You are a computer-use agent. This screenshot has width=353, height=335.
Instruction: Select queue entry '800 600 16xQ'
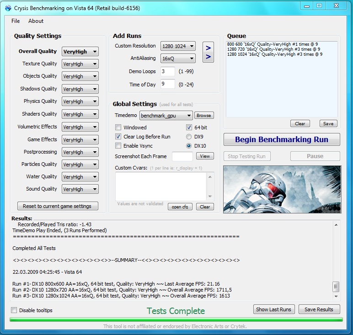point(273,44)
